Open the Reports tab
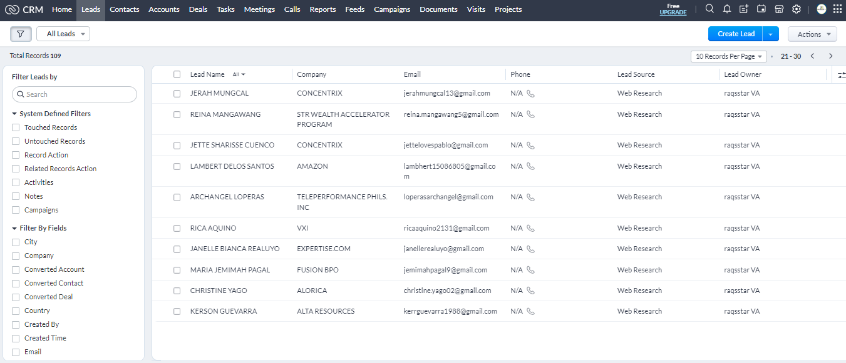The width and height of the screenshot is (846, 363). coord(322,9)
